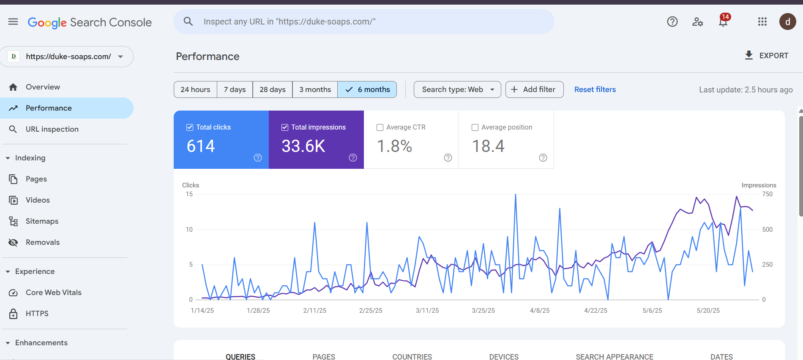Click the plus icon on Add filter
The width and height of the screenshot is (803, 360).
(x=514, y=89)
